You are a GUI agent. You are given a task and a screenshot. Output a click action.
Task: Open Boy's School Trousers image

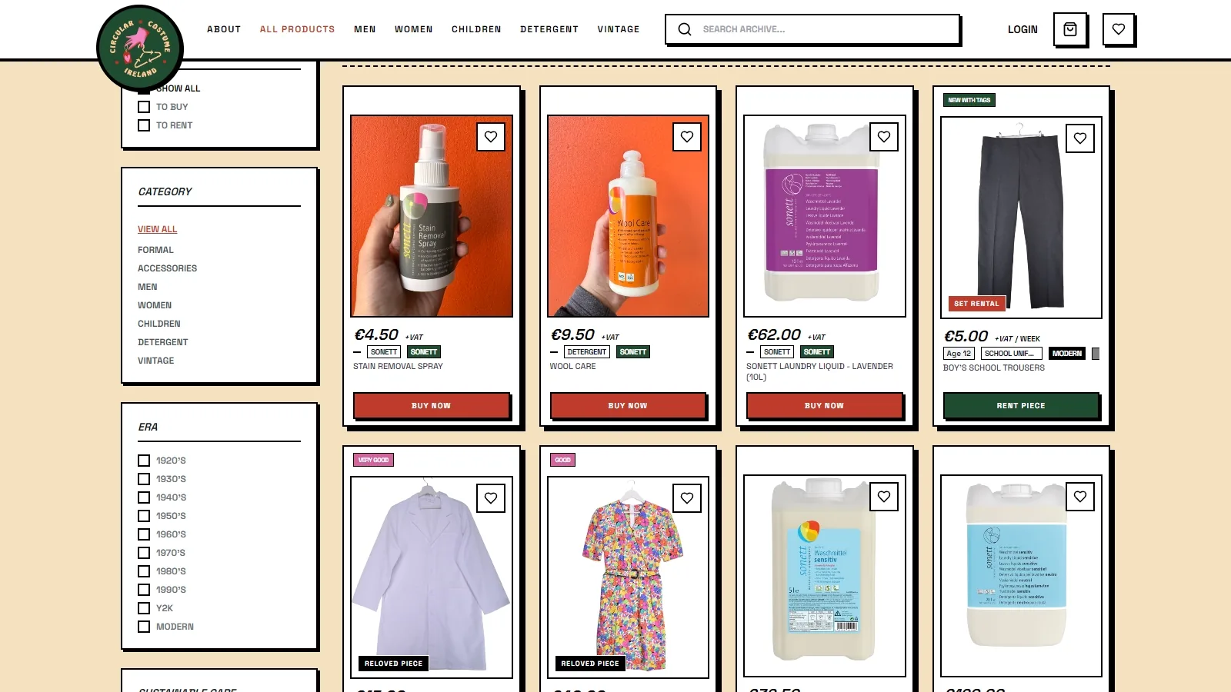1021,218
